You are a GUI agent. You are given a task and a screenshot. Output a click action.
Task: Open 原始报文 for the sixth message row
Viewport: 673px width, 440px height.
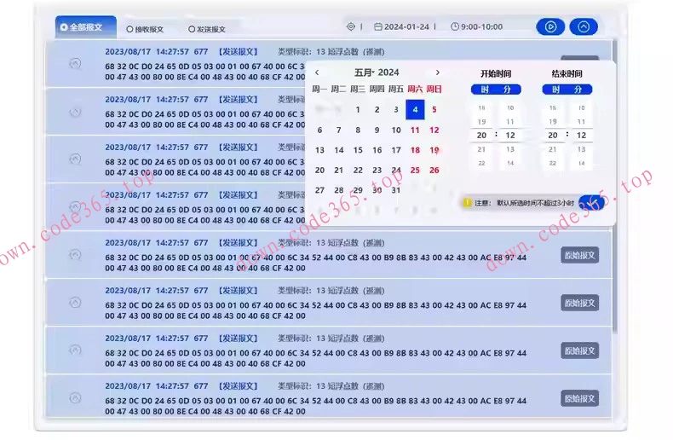[580, 303]
